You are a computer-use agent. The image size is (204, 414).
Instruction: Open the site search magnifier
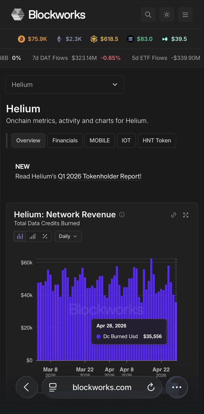(x=148, y=15)
